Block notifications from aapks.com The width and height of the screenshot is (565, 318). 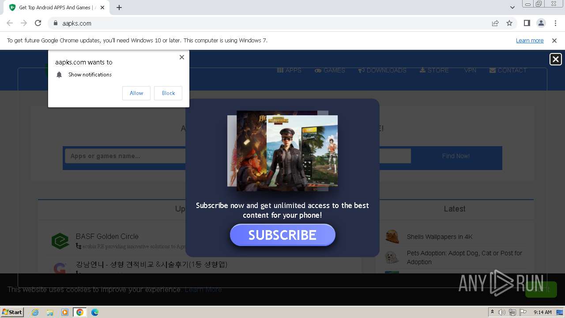pos(168,93)
